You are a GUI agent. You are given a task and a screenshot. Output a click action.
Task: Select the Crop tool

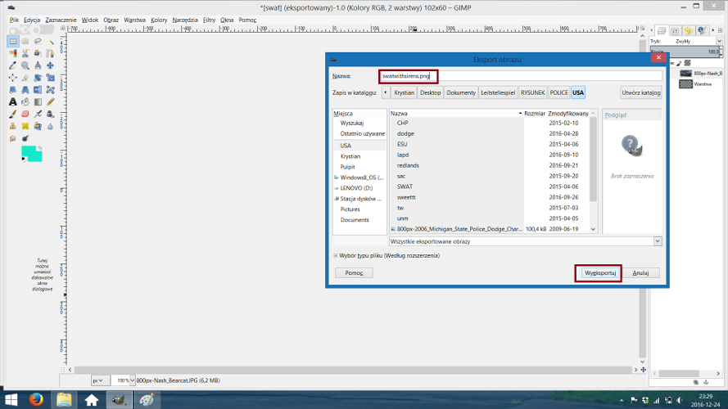tap(25, 78)
